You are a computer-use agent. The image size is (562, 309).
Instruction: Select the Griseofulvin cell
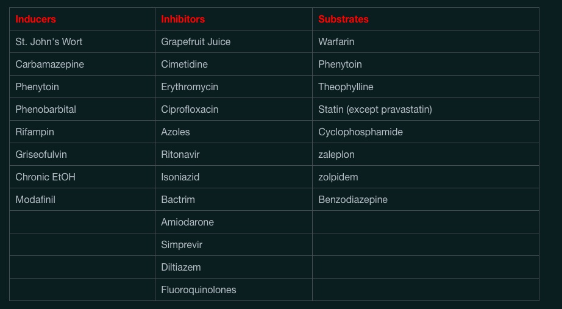click(x=41, y=154)
